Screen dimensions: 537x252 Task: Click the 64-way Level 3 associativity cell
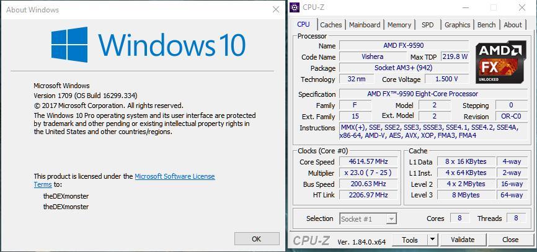point(512,195)
